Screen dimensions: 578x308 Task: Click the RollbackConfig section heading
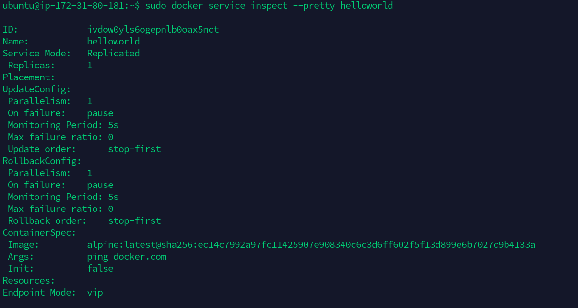pyautogui.click(x=42, y=161)
